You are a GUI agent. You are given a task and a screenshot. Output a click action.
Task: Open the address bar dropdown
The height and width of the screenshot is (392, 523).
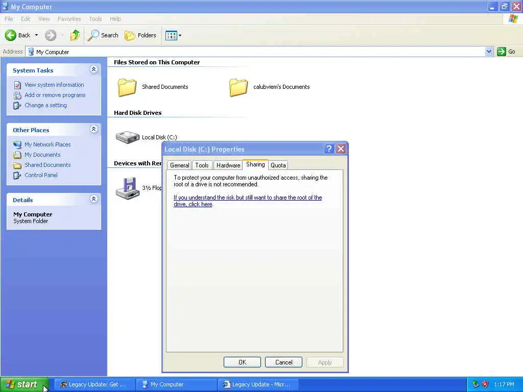click(489, 52)
